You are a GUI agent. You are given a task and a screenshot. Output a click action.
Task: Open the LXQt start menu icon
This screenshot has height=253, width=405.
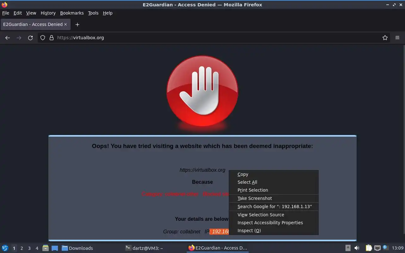click(5, 248)
